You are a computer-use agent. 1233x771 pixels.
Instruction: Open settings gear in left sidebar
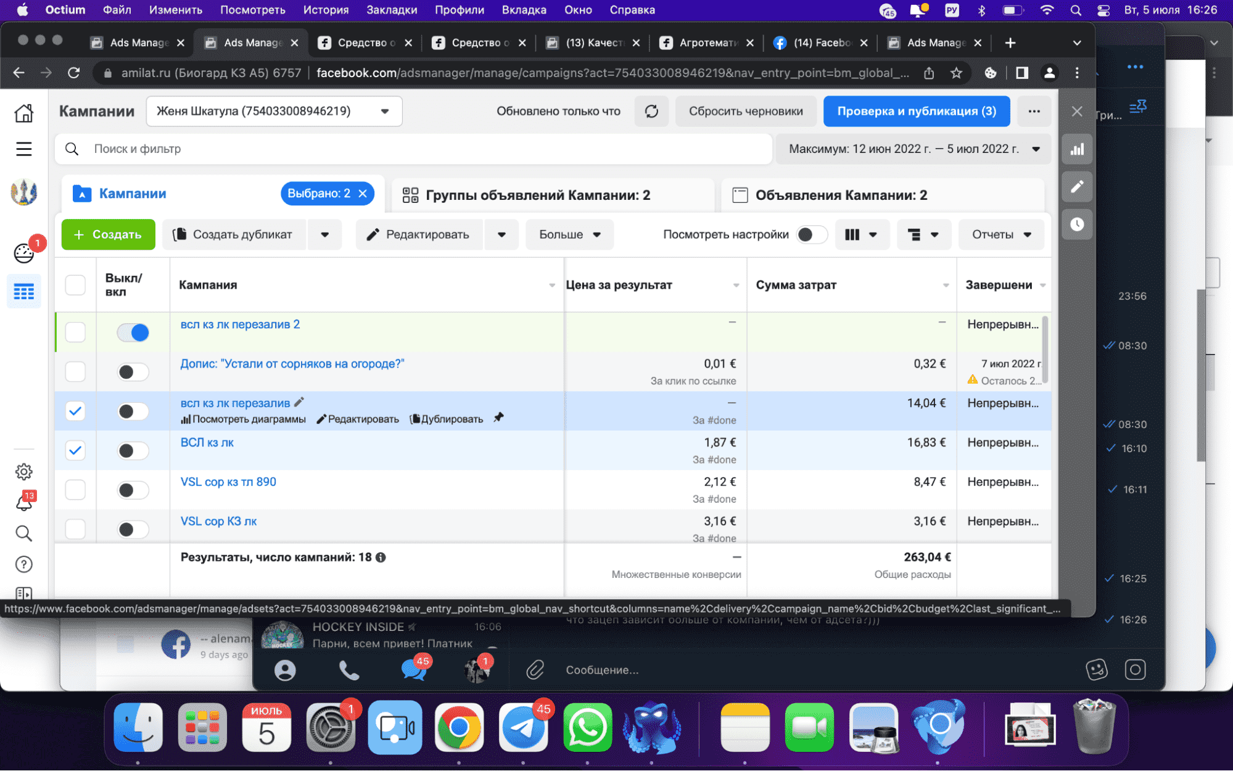click(x=24, y=472)
